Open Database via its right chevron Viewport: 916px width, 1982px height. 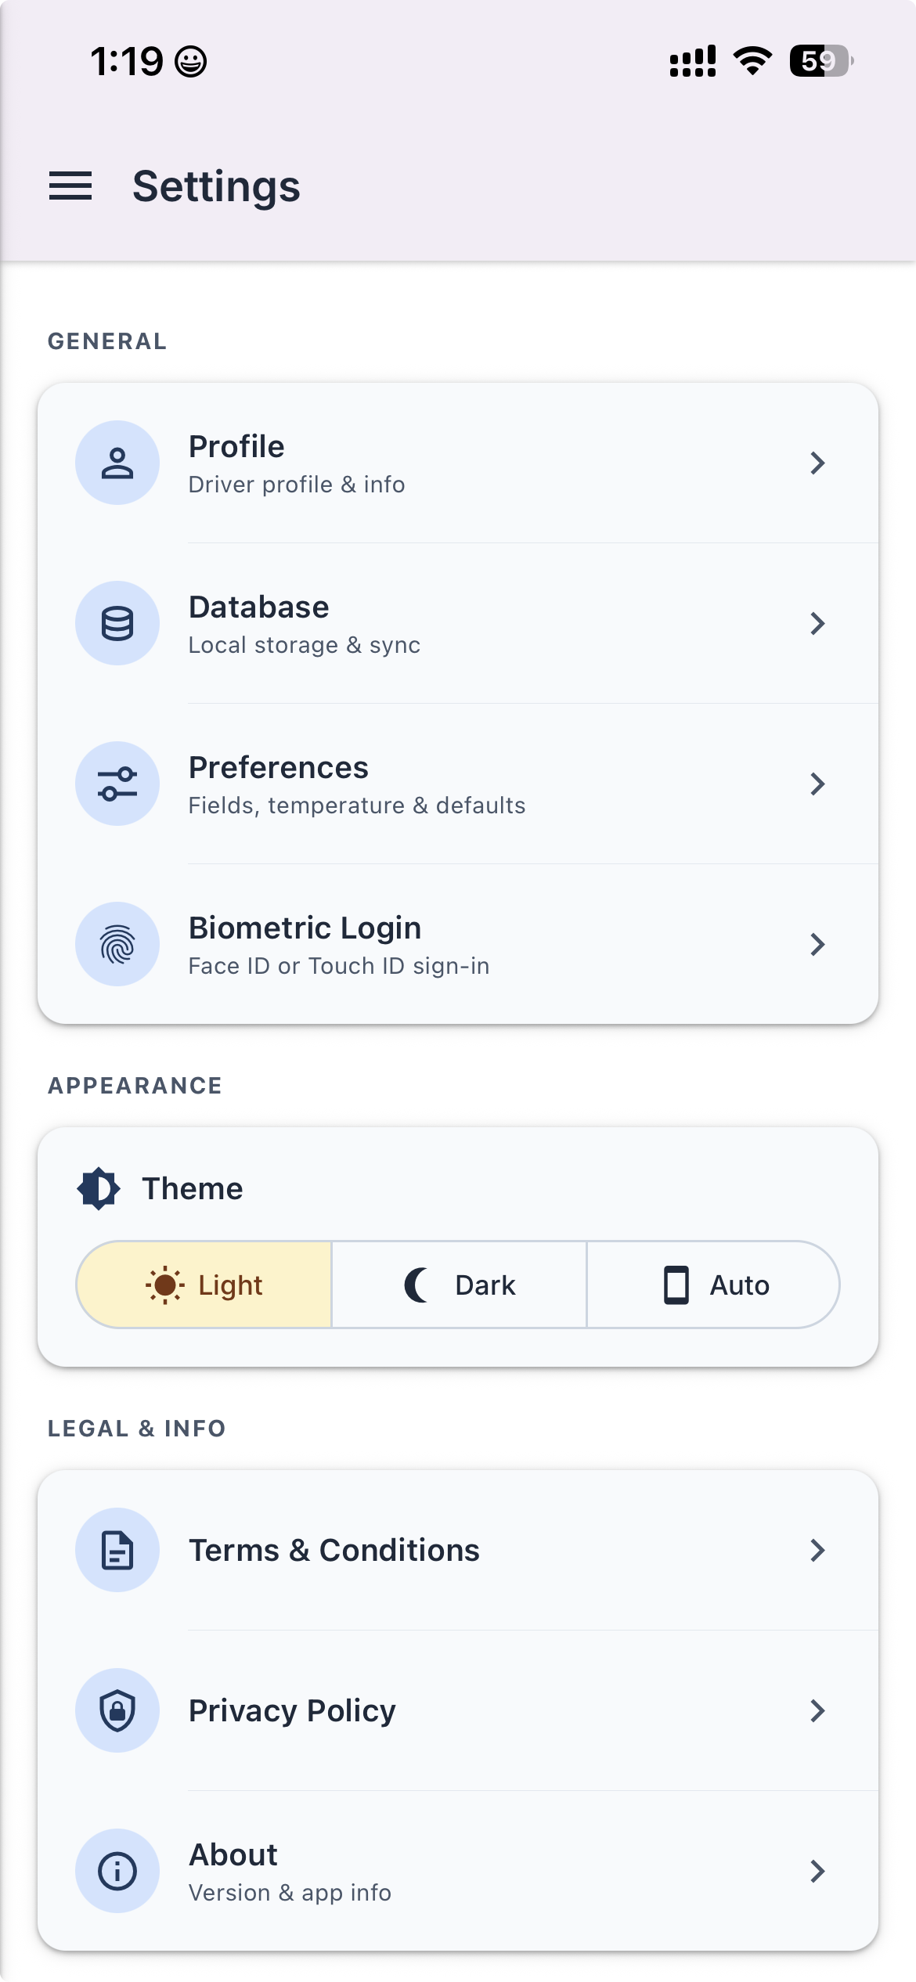(817, 623)
